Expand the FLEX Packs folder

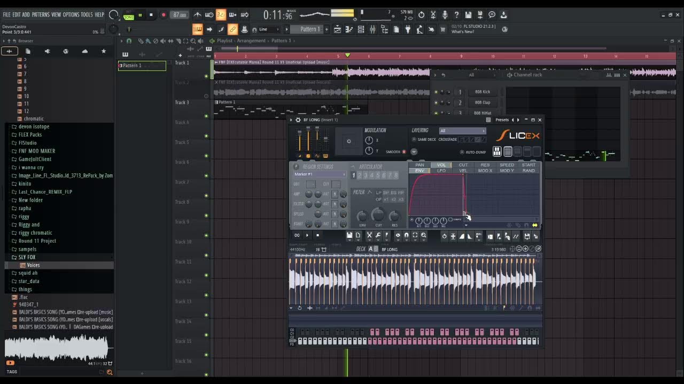[x=30, y=135]
